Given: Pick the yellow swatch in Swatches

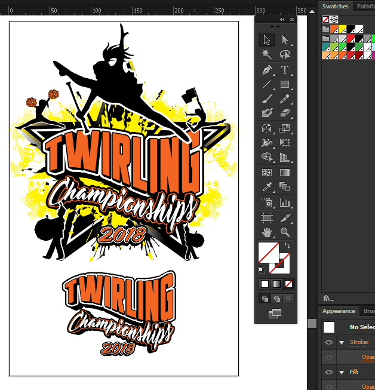Looking at the screenshot, I should tap(343, 29).
